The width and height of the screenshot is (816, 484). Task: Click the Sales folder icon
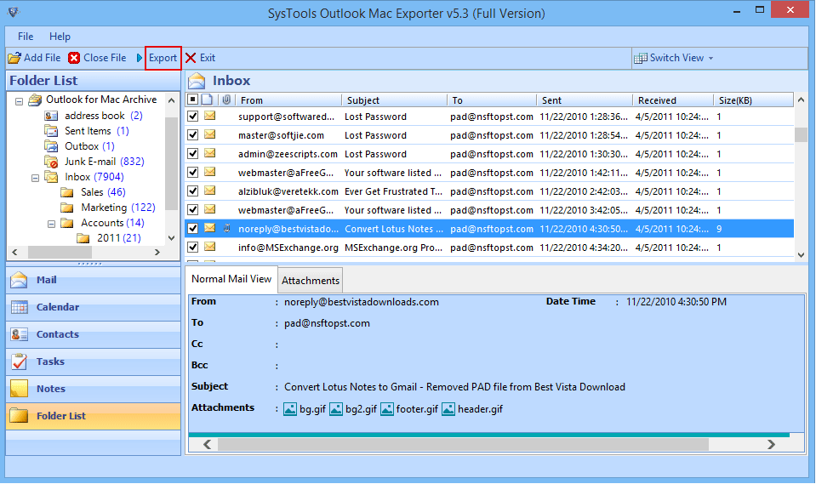[x=66, y=192]
